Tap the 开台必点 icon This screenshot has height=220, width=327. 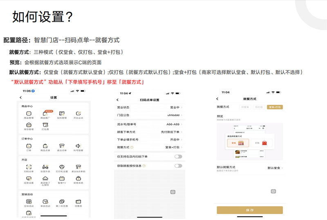point(78,115)
